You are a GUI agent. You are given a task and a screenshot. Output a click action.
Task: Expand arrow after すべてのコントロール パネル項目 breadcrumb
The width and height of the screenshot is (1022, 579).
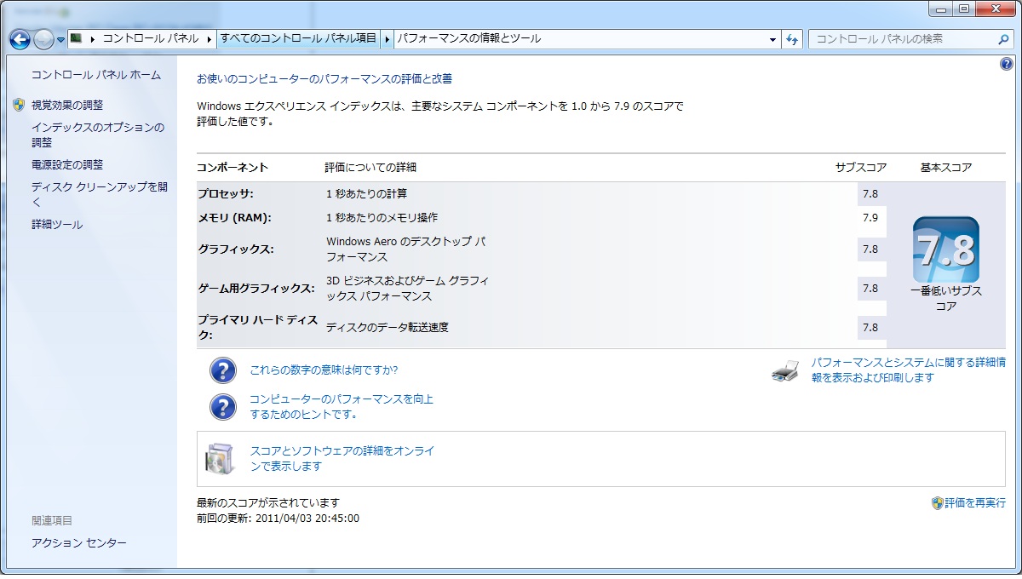(x=388, y=39)
